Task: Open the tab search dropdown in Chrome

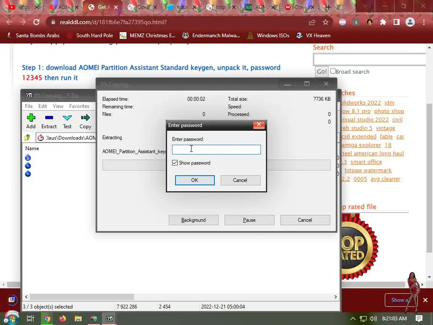Action: [365, 6]
